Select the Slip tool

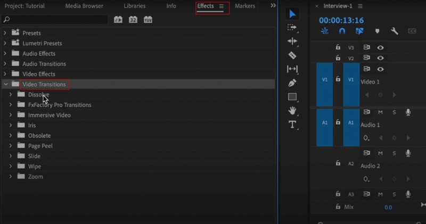[292, 69]
